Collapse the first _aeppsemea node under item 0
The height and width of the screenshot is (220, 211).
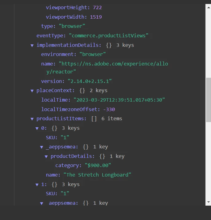[x=41, y=147]
